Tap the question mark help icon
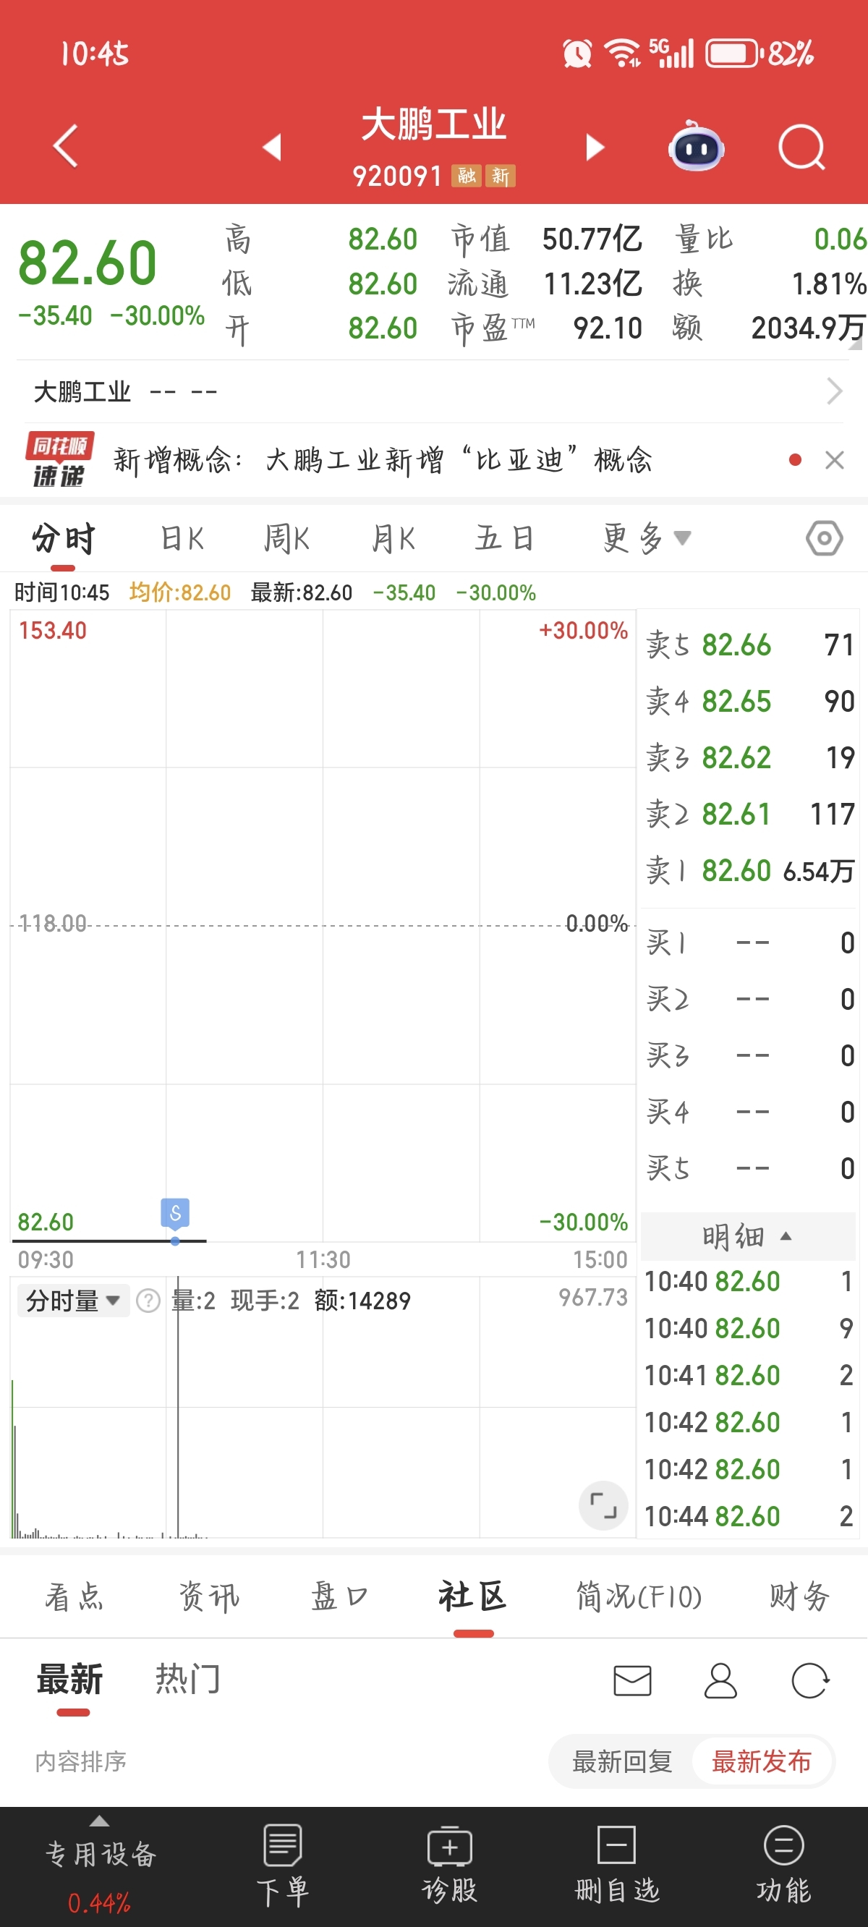868x1927 pixels. [x=148, y=1301]
